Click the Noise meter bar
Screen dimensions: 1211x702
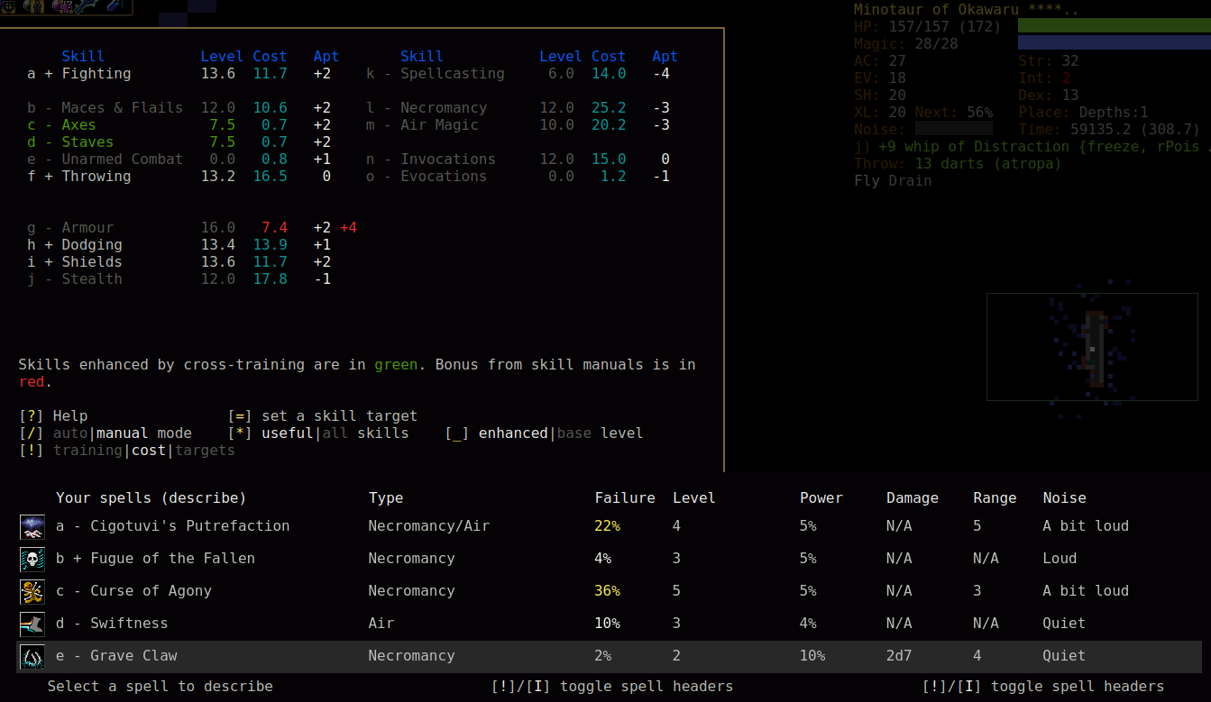click(x=953, y=129)
